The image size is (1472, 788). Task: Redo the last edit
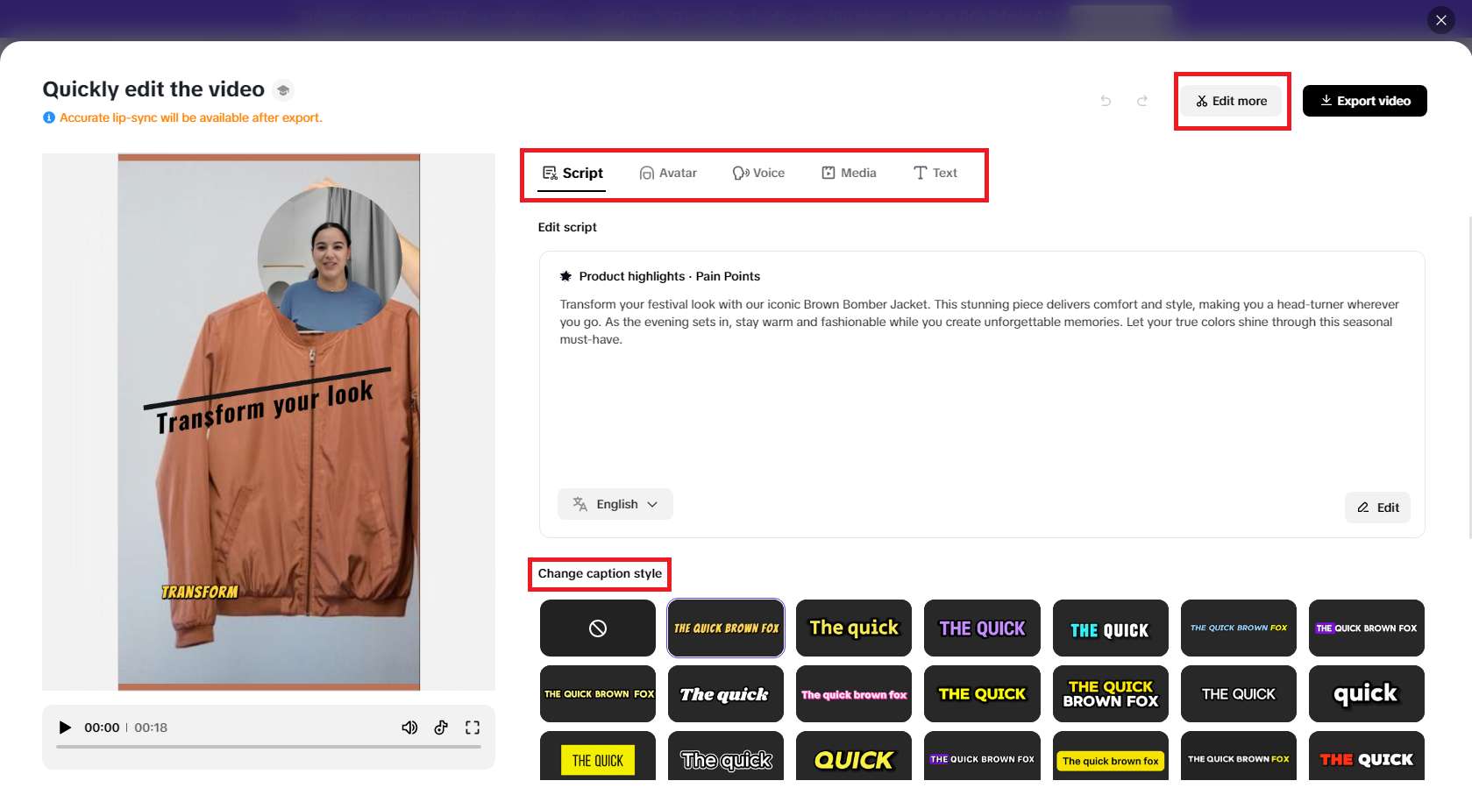point(1142,101)
